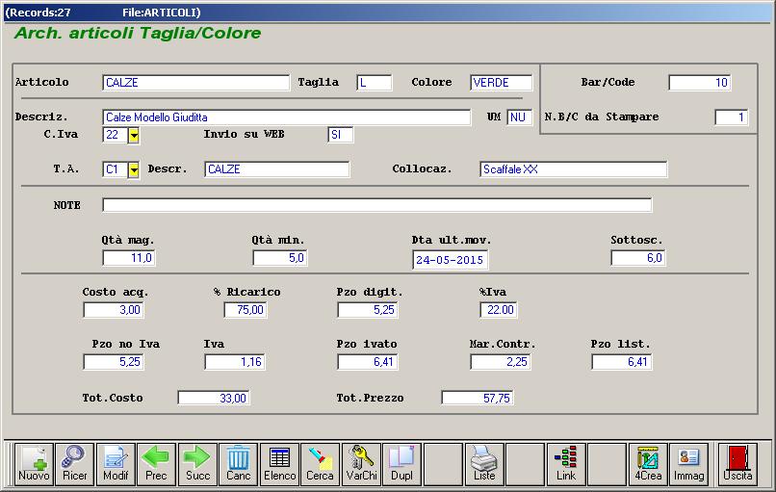Viewport: 776px width, 492px height.
Task: Click the Tot.Prezzo field 57,75
Action: click(478, 398)
